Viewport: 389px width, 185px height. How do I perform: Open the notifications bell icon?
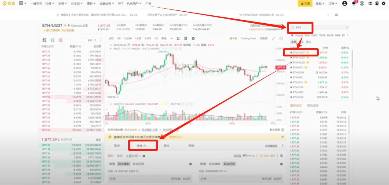(353, 3)
